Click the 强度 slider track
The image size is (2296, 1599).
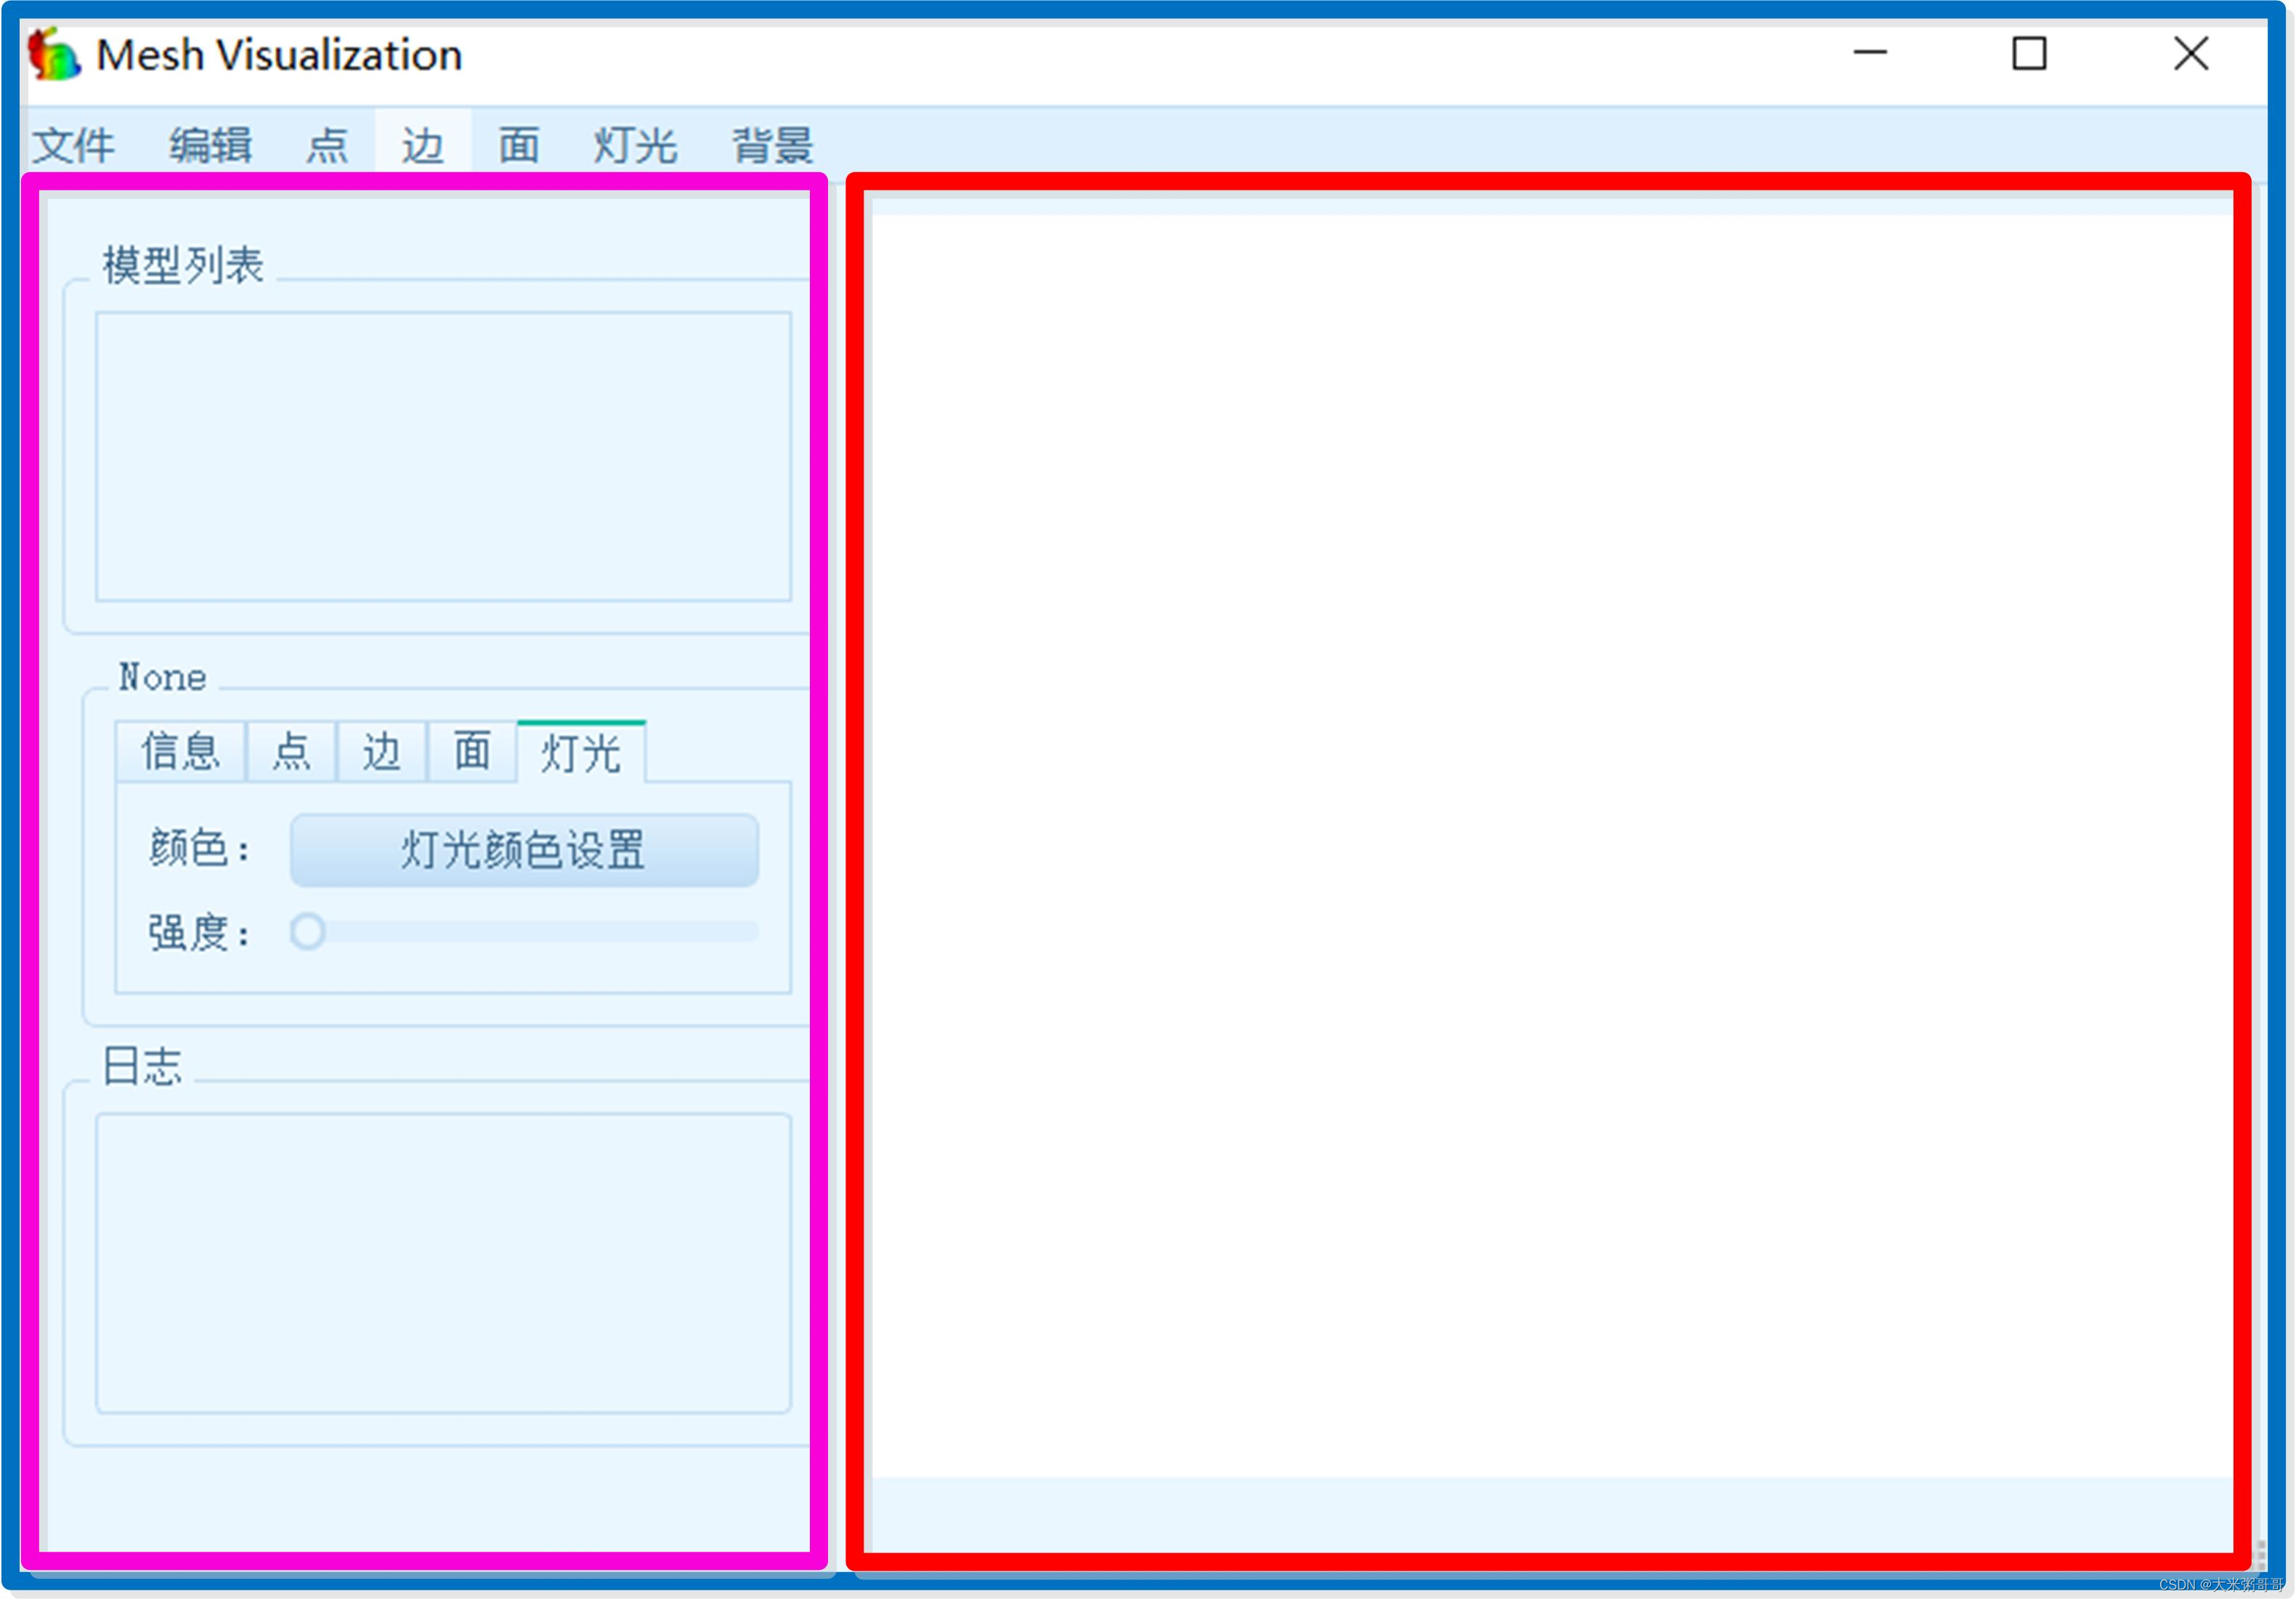tap(524, 932)
